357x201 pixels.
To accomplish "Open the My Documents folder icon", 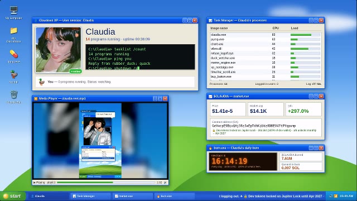I will (13, 31).
